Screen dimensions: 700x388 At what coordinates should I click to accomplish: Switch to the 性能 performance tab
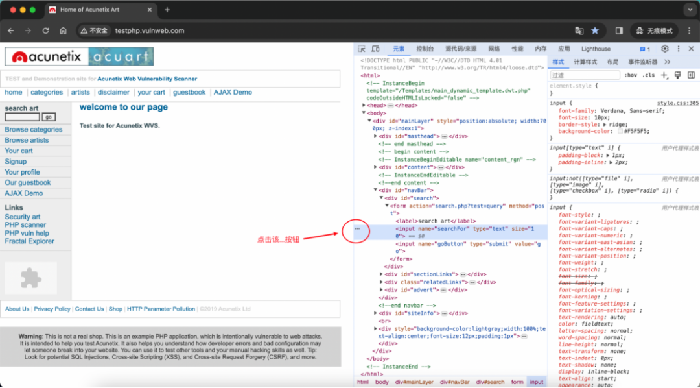(517, 49)
